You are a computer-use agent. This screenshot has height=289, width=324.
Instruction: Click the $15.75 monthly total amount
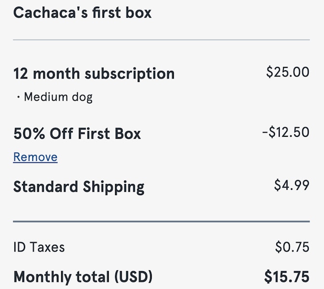pyautogui.click(x=287, y=276)
